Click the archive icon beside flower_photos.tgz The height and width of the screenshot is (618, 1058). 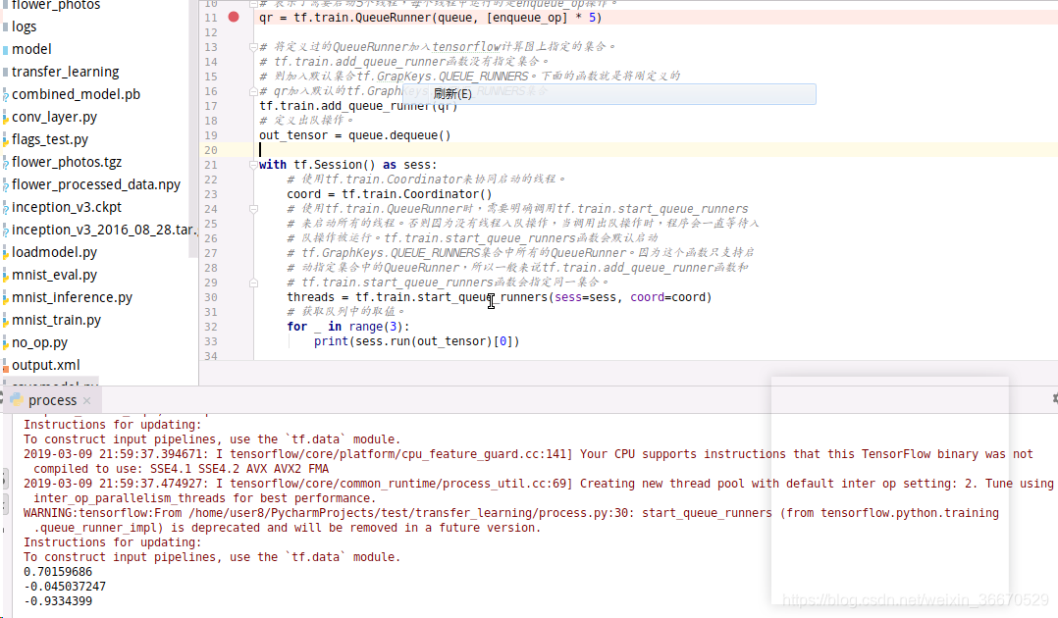[9, 161]
